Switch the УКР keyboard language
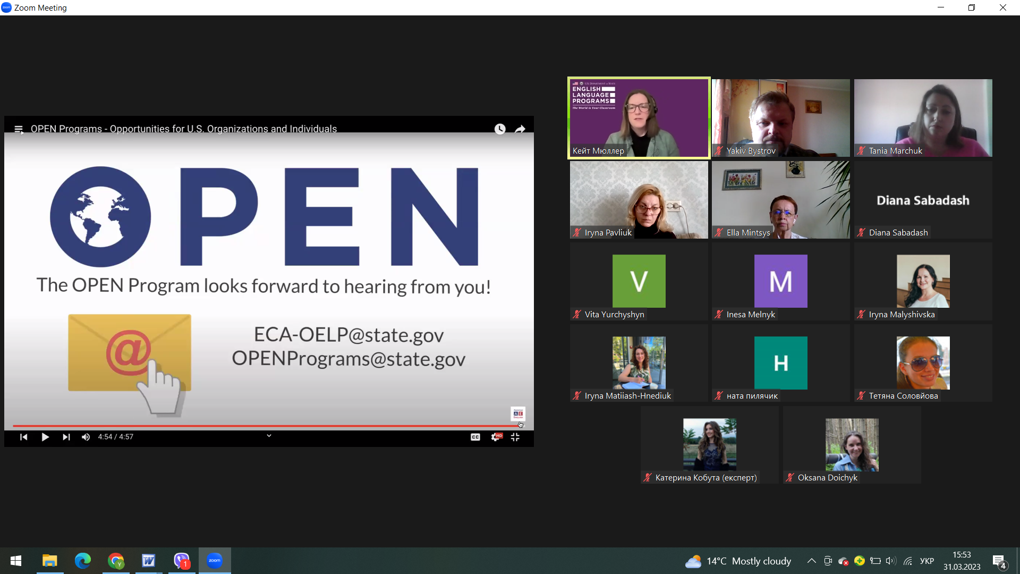Viewport: 1020px width, 574px height. [927, 561]
